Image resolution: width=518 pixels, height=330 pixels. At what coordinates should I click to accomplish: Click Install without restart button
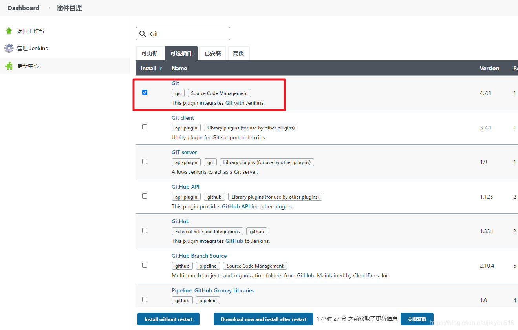click(168, 319)
